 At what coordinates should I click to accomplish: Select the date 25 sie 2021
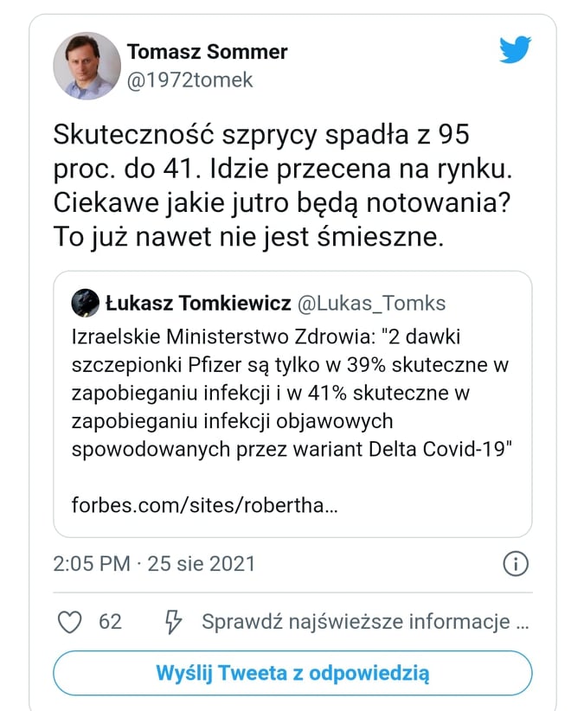pos(201,564)
